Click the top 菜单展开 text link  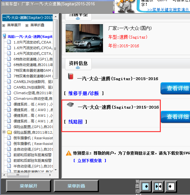14,25
